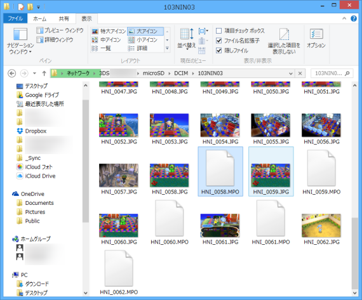Click navigation pane scrollbar down arrow
The width and height of the screenshot is (362, 300).
point(86,293)
